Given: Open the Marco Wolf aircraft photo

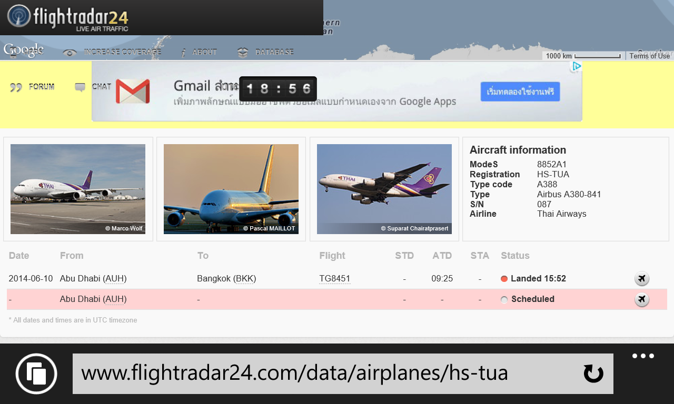Looking at the screenshot, I should (x=78, y=189).
